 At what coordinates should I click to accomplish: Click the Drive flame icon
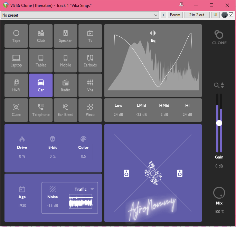(22, 139)
